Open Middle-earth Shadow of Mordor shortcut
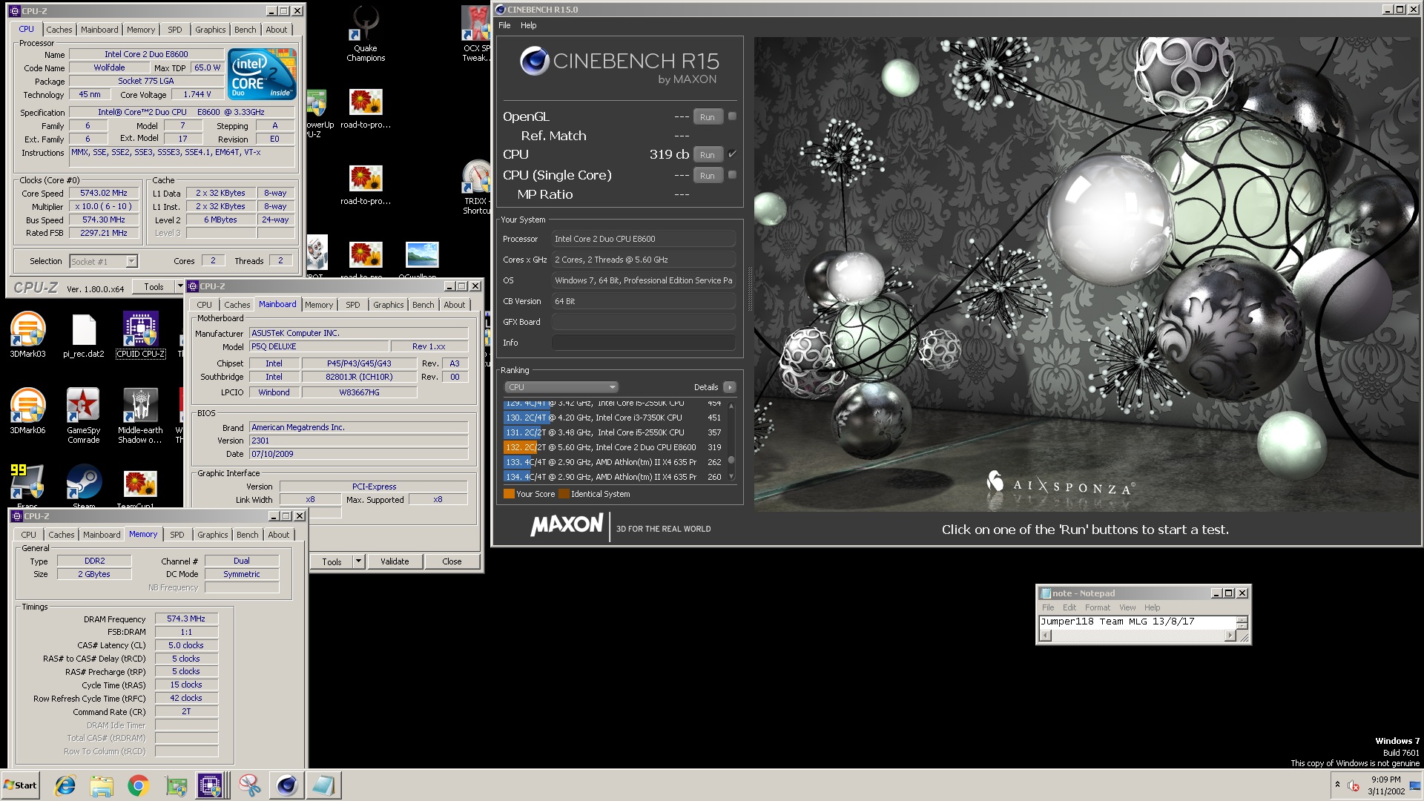 tap(140, 415)
